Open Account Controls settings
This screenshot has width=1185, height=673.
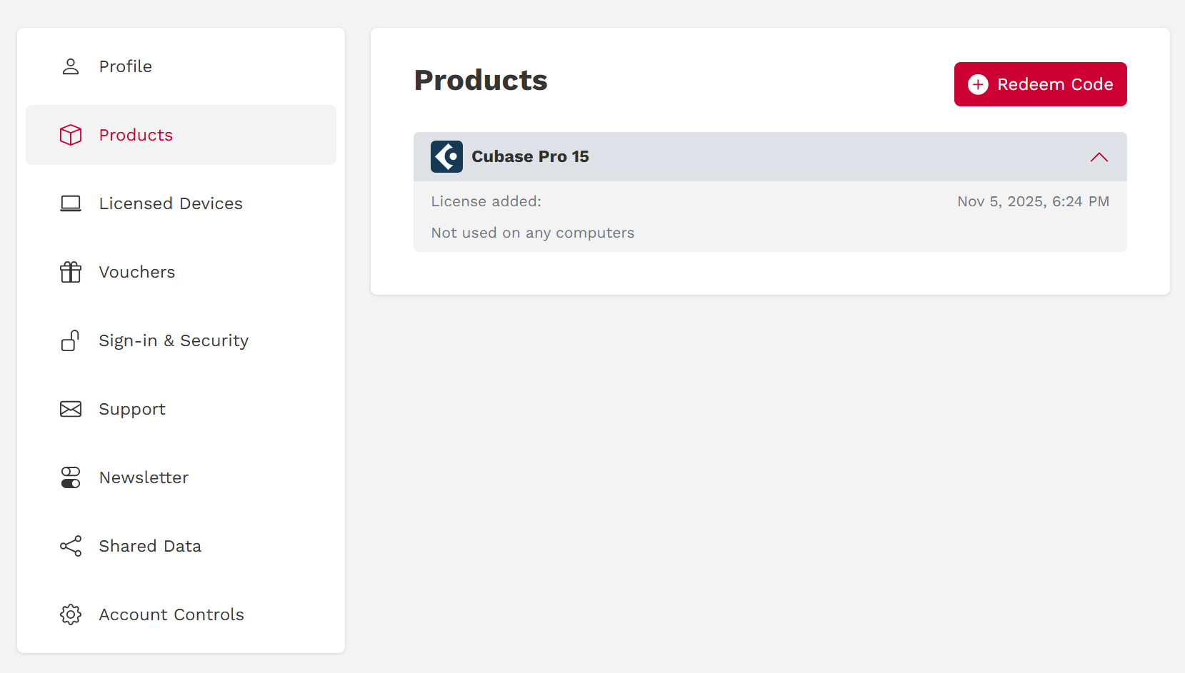(x=171, y=614)
